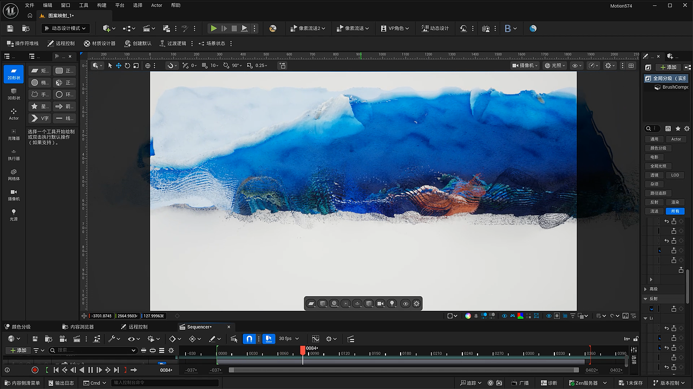Activate the scale gizmo tool
The image size is (693, 389).
point(136,65)
